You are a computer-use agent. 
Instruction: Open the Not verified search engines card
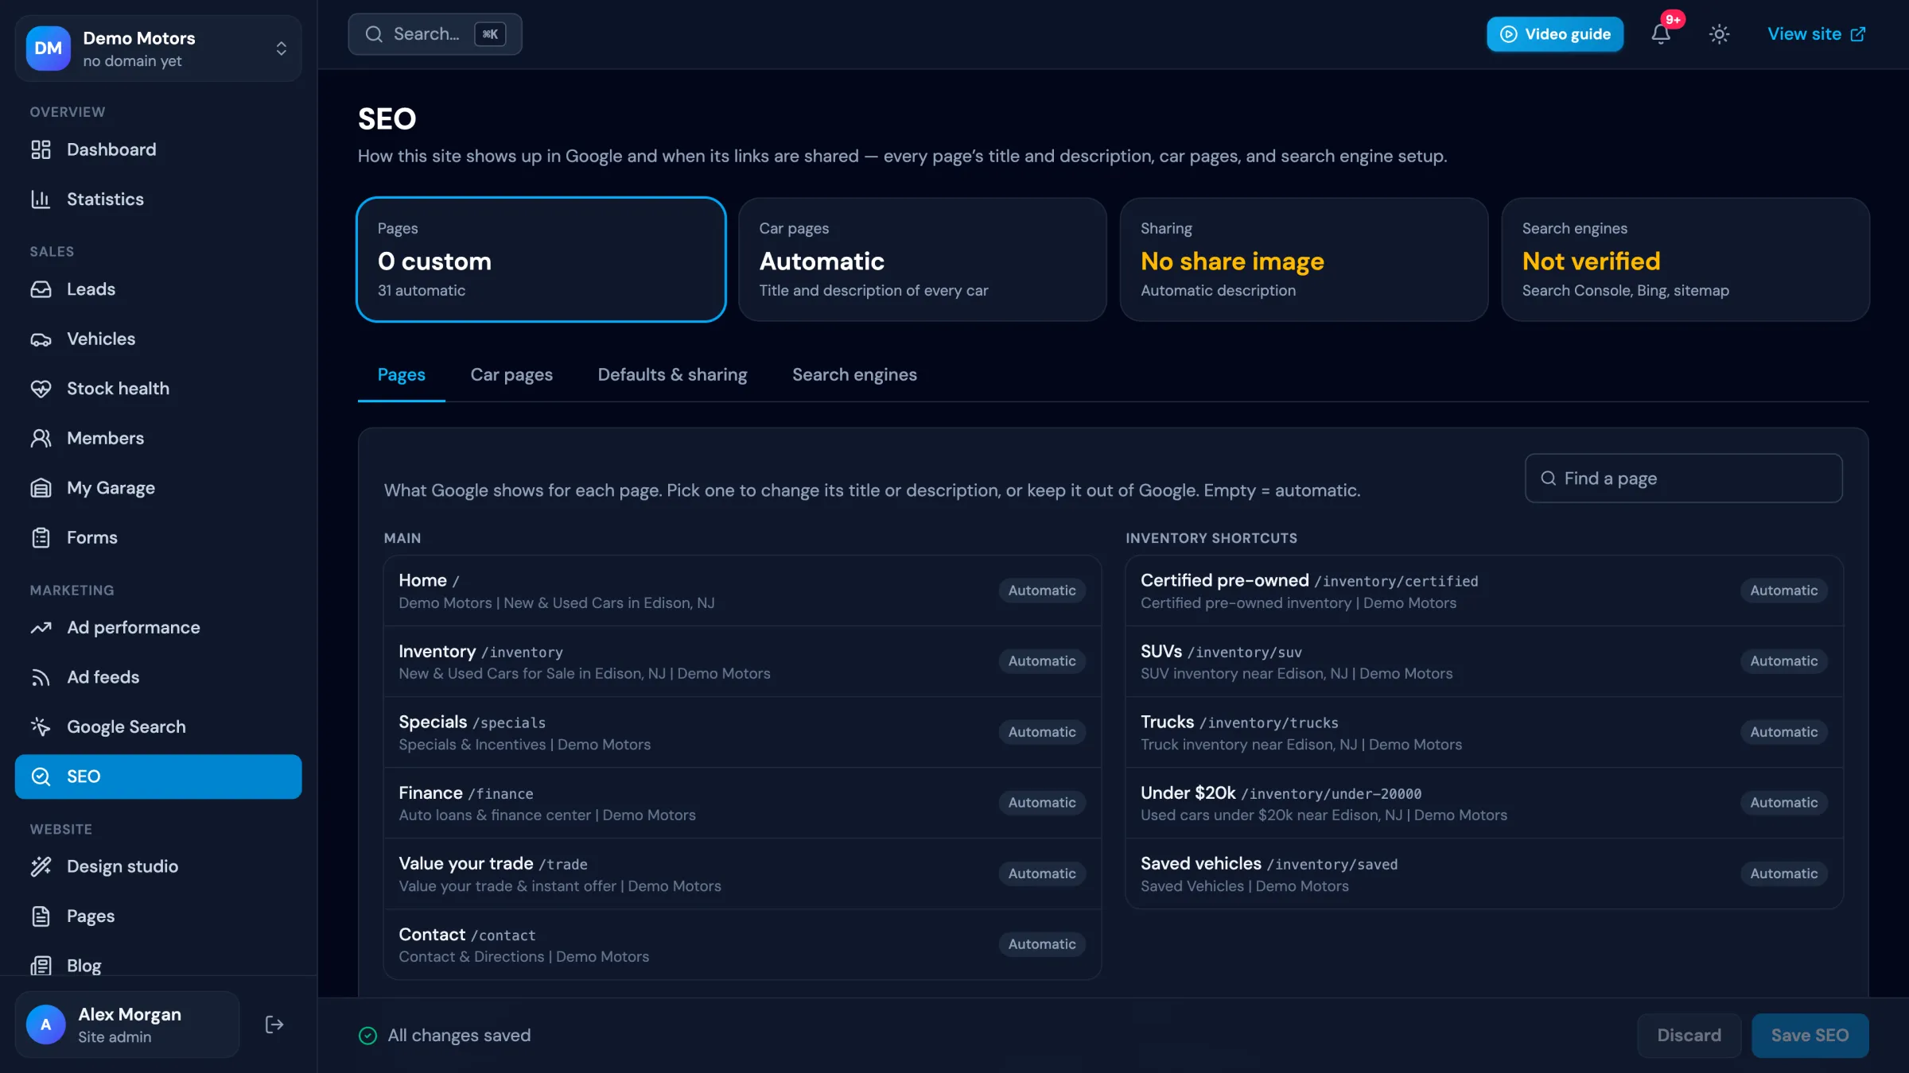pyautogui.click(x=1685, y=259)
